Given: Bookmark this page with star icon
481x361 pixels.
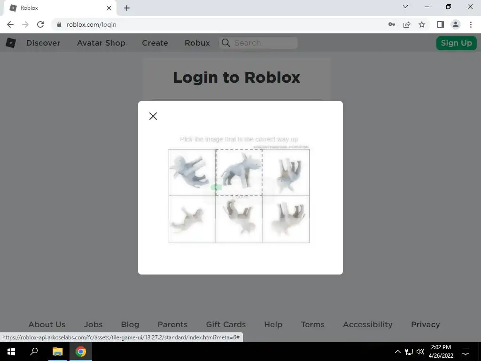Looking at the screenshot, I should pyautogui.click(x=422, y=24).
